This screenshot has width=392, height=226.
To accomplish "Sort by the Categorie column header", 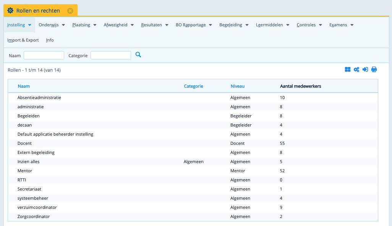I will [x=193, y=86].
